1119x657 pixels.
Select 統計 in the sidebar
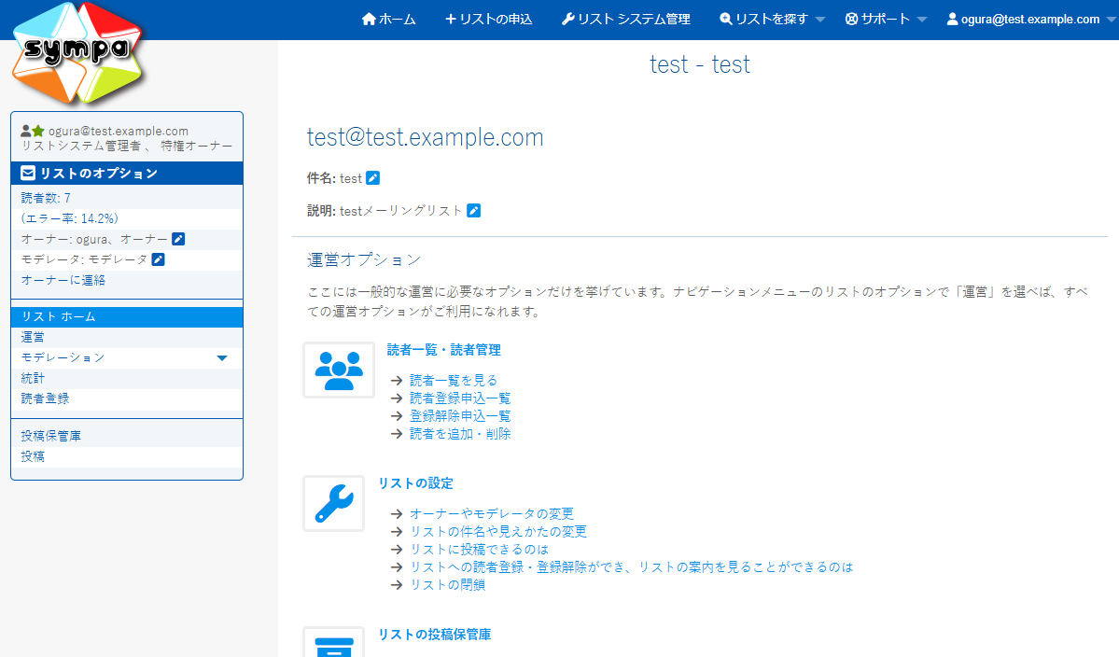(34, 378)
